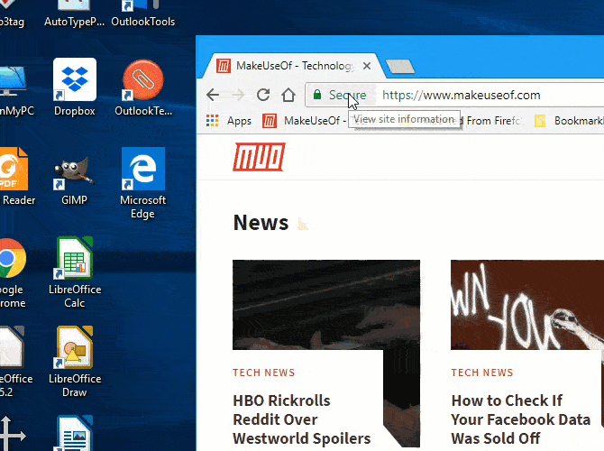Click the News section heading

(x=261, y=223)
